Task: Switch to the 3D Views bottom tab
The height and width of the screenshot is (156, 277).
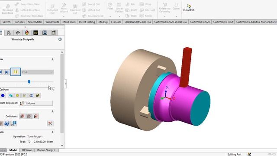Action: (x=27, y=150)
